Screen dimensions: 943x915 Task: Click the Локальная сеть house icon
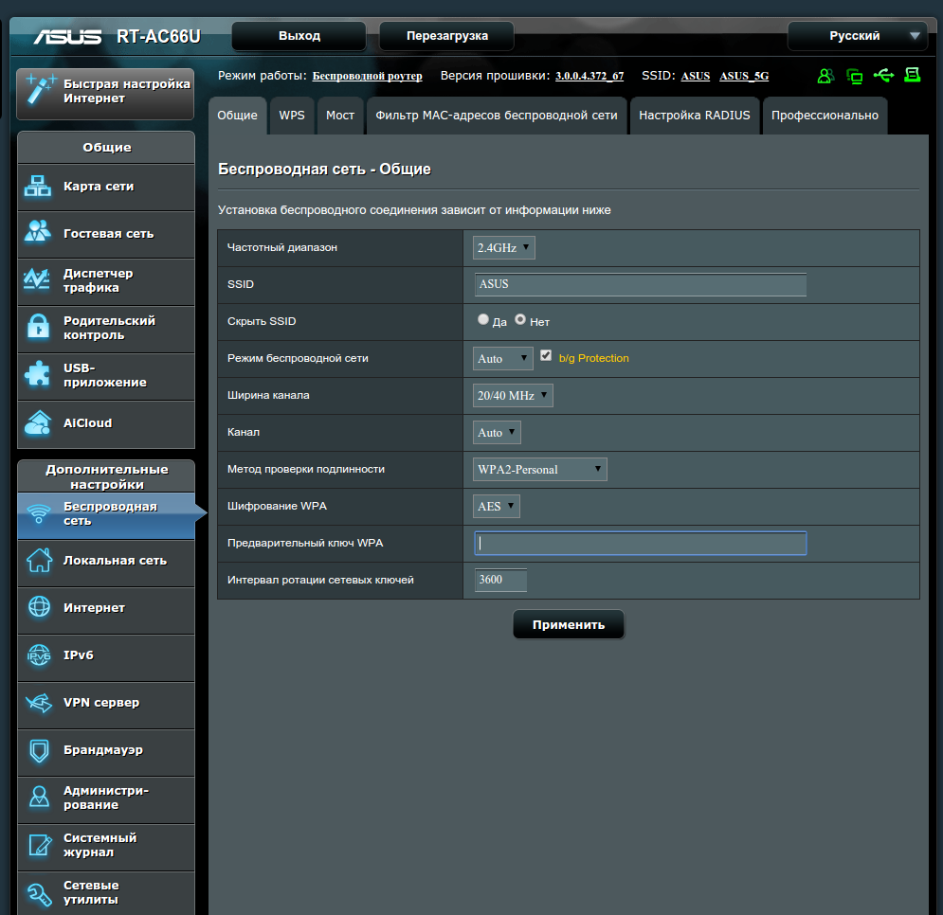(x=39, y=561)
